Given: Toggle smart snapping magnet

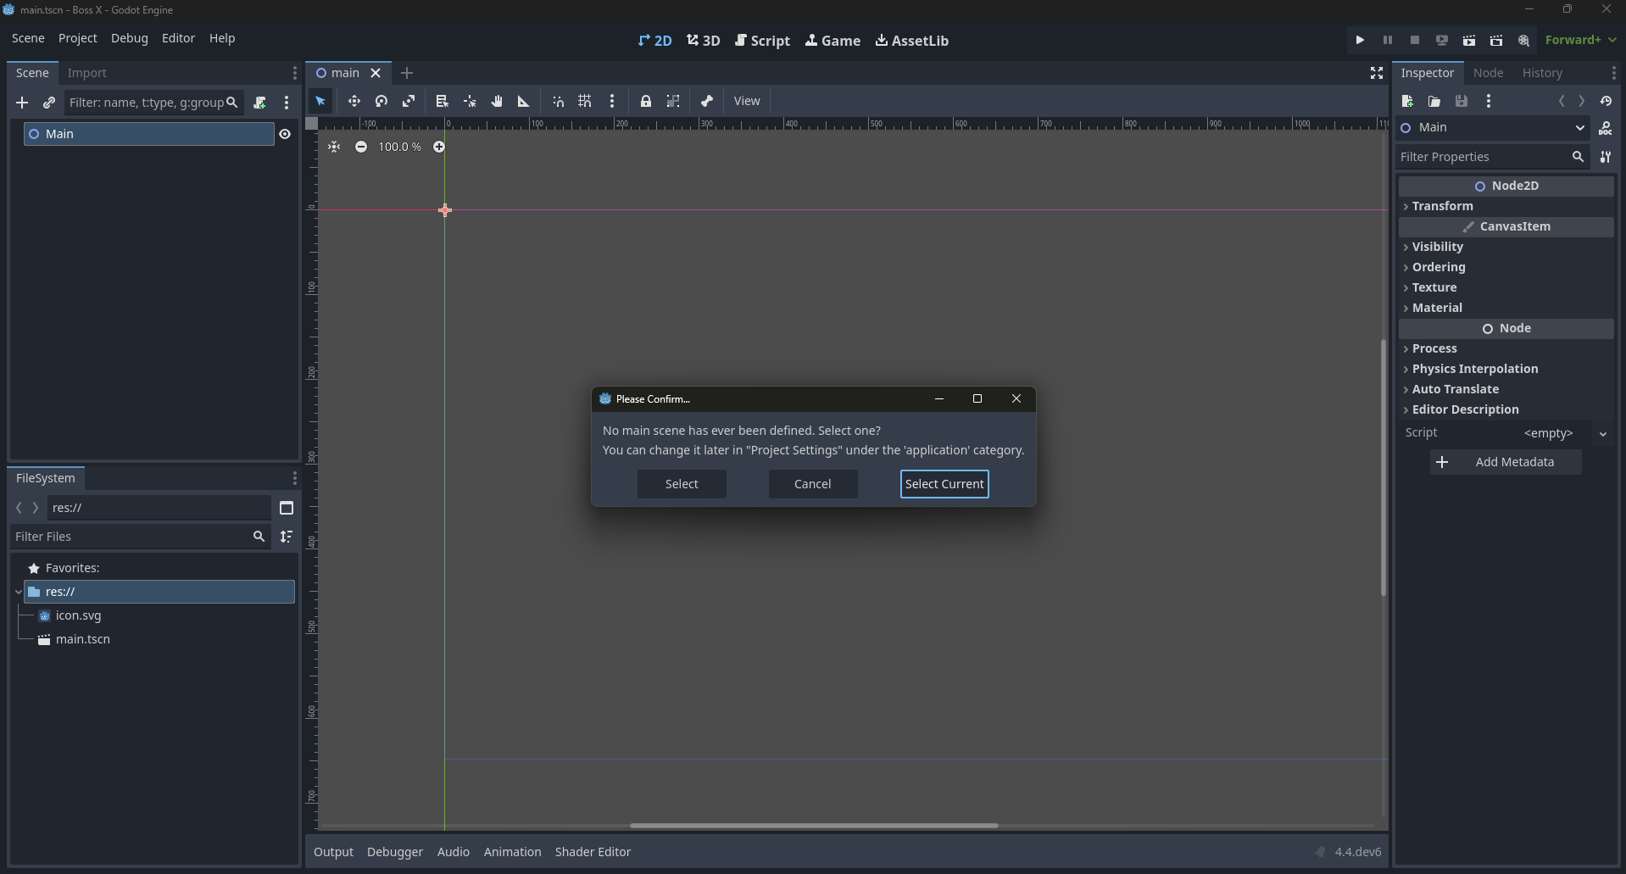Looking at the screenshot, I should click(x=558, y=101).
